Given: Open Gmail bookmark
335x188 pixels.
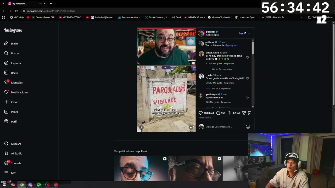Looking at the screenshot, I should point(177,17).
